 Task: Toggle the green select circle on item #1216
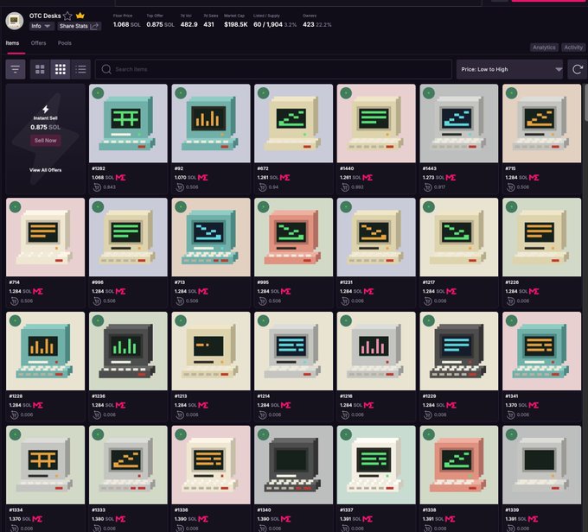(x=346, y=320)
